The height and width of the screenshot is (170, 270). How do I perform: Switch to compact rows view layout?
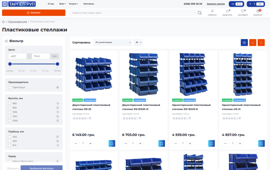pos(261,42)
